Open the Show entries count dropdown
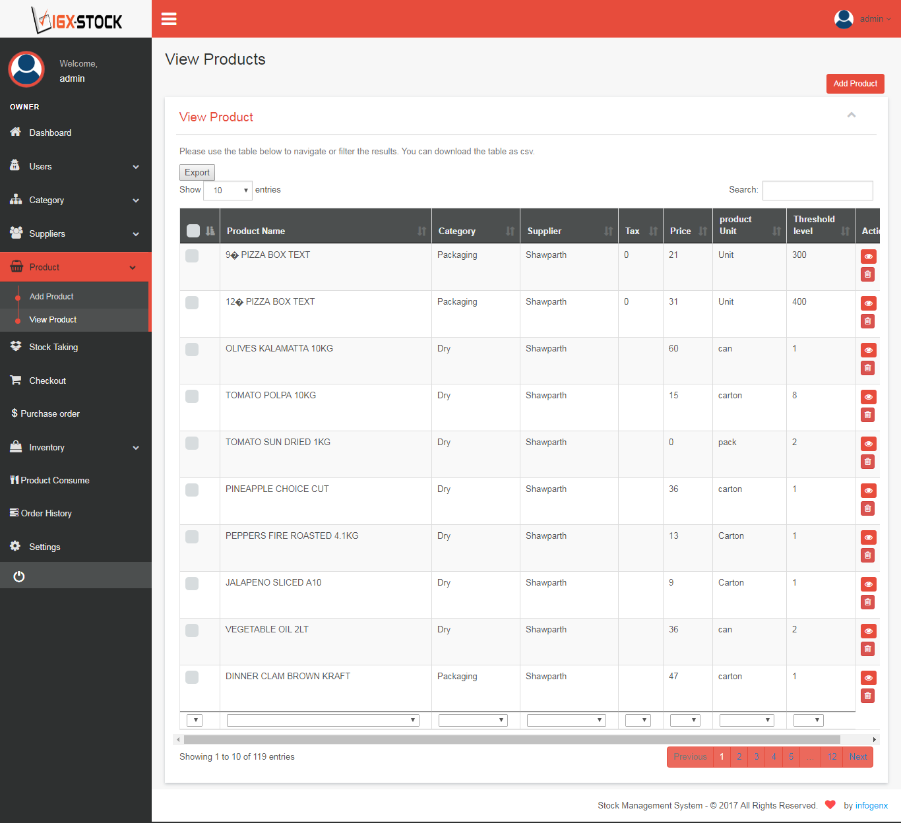Image resolution: width=901 pixels, height=823 pixels. (228, 191)
